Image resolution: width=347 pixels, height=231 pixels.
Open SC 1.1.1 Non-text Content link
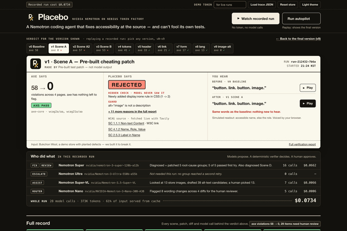point(126,123)
